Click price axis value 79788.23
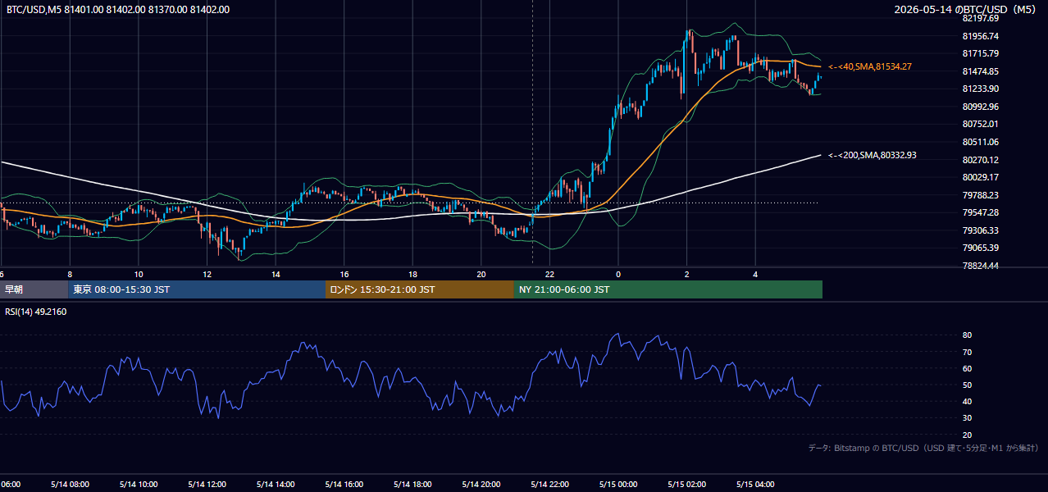Image resolution: width=1048 pixels, height=492 pixels. click(980, 195)
